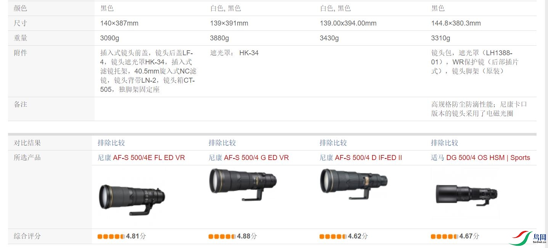Click the 4.88分 star rating icons
548x248 pixels.
[222, 237]
